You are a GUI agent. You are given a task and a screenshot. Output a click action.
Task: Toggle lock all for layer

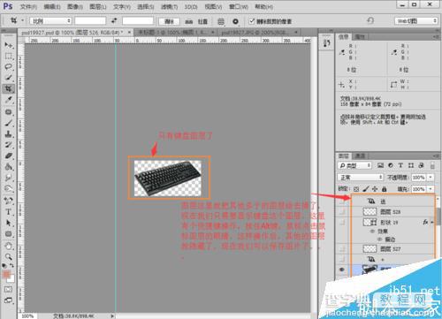click(x=384, y=189)
